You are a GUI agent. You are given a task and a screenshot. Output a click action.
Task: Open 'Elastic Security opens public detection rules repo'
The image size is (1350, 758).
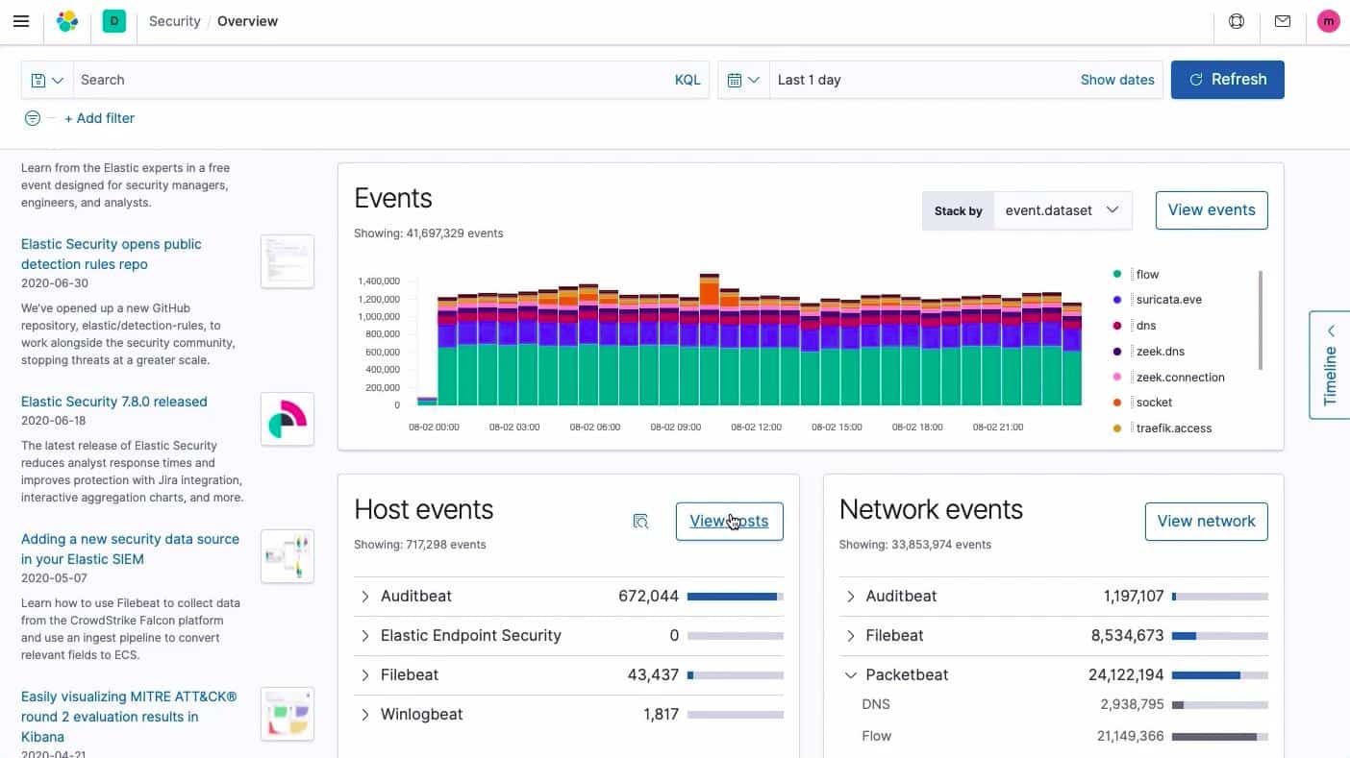(112, 254)
